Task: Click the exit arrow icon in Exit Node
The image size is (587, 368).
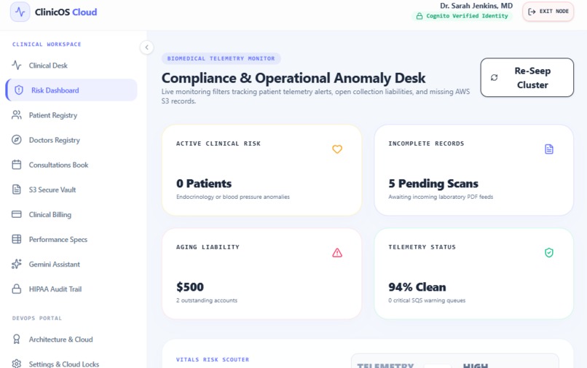Action: click(532, 12)
